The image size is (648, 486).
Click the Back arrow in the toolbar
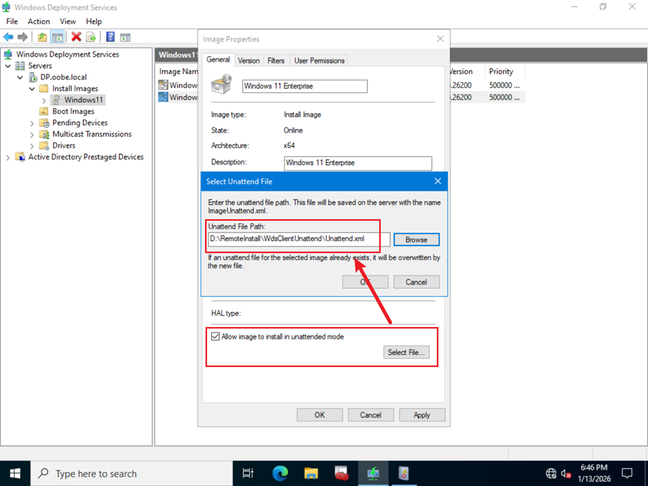tap(8, 37)
